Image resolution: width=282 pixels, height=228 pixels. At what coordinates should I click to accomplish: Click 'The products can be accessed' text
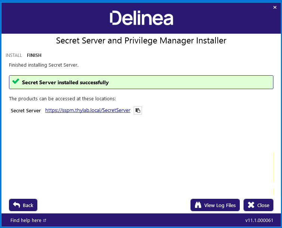(x=62, y=98)
